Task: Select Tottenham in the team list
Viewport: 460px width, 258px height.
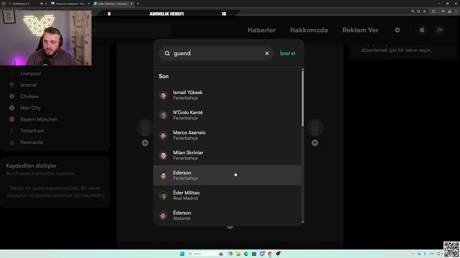Action: point(32,131)
